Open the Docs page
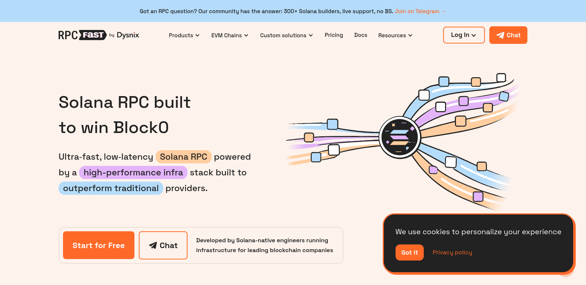 (361, 35)
